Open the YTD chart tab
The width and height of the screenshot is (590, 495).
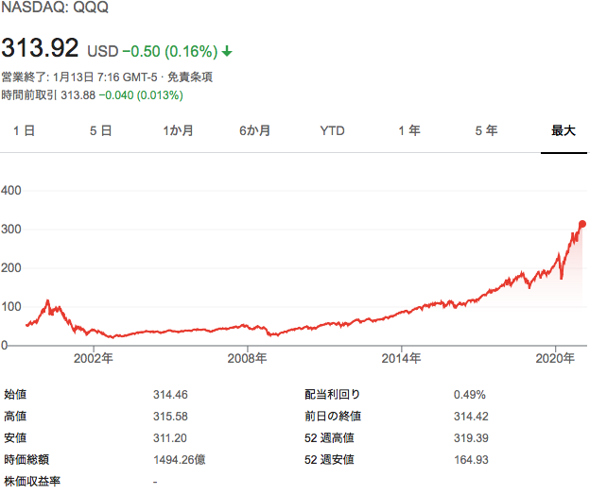tap(332, 130)
